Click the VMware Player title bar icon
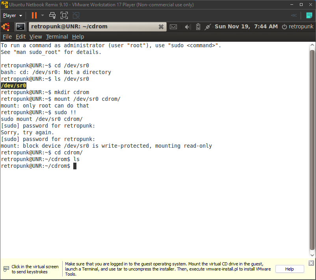 coord(4,4)
